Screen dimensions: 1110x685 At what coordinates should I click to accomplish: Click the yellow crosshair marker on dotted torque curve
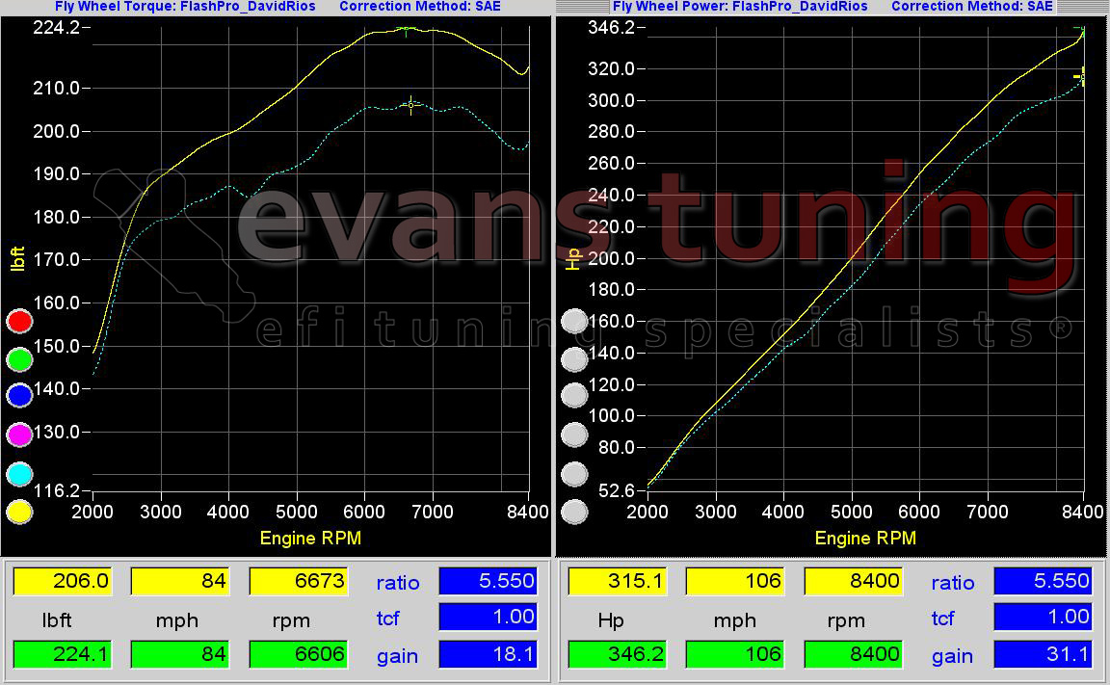coord(410,105)
